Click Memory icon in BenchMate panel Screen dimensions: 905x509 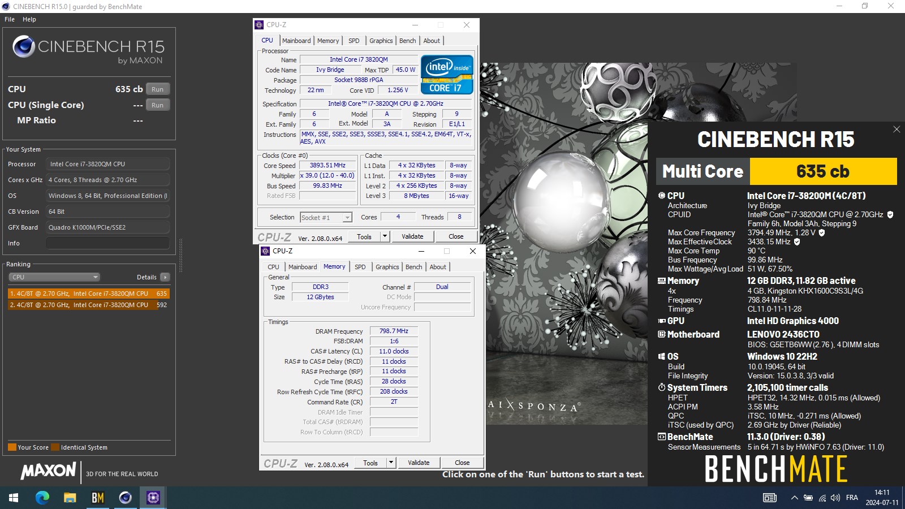(662, 281)
